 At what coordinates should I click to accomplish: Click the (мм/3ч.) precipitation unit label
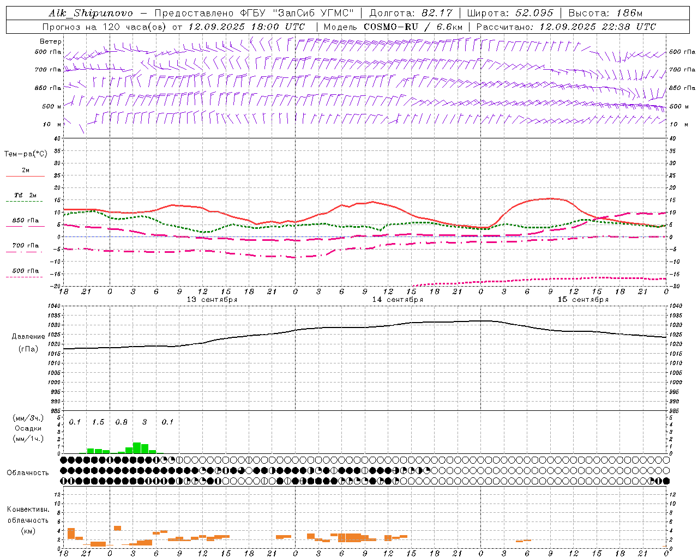pyautogui.click(x=28, y=418)
